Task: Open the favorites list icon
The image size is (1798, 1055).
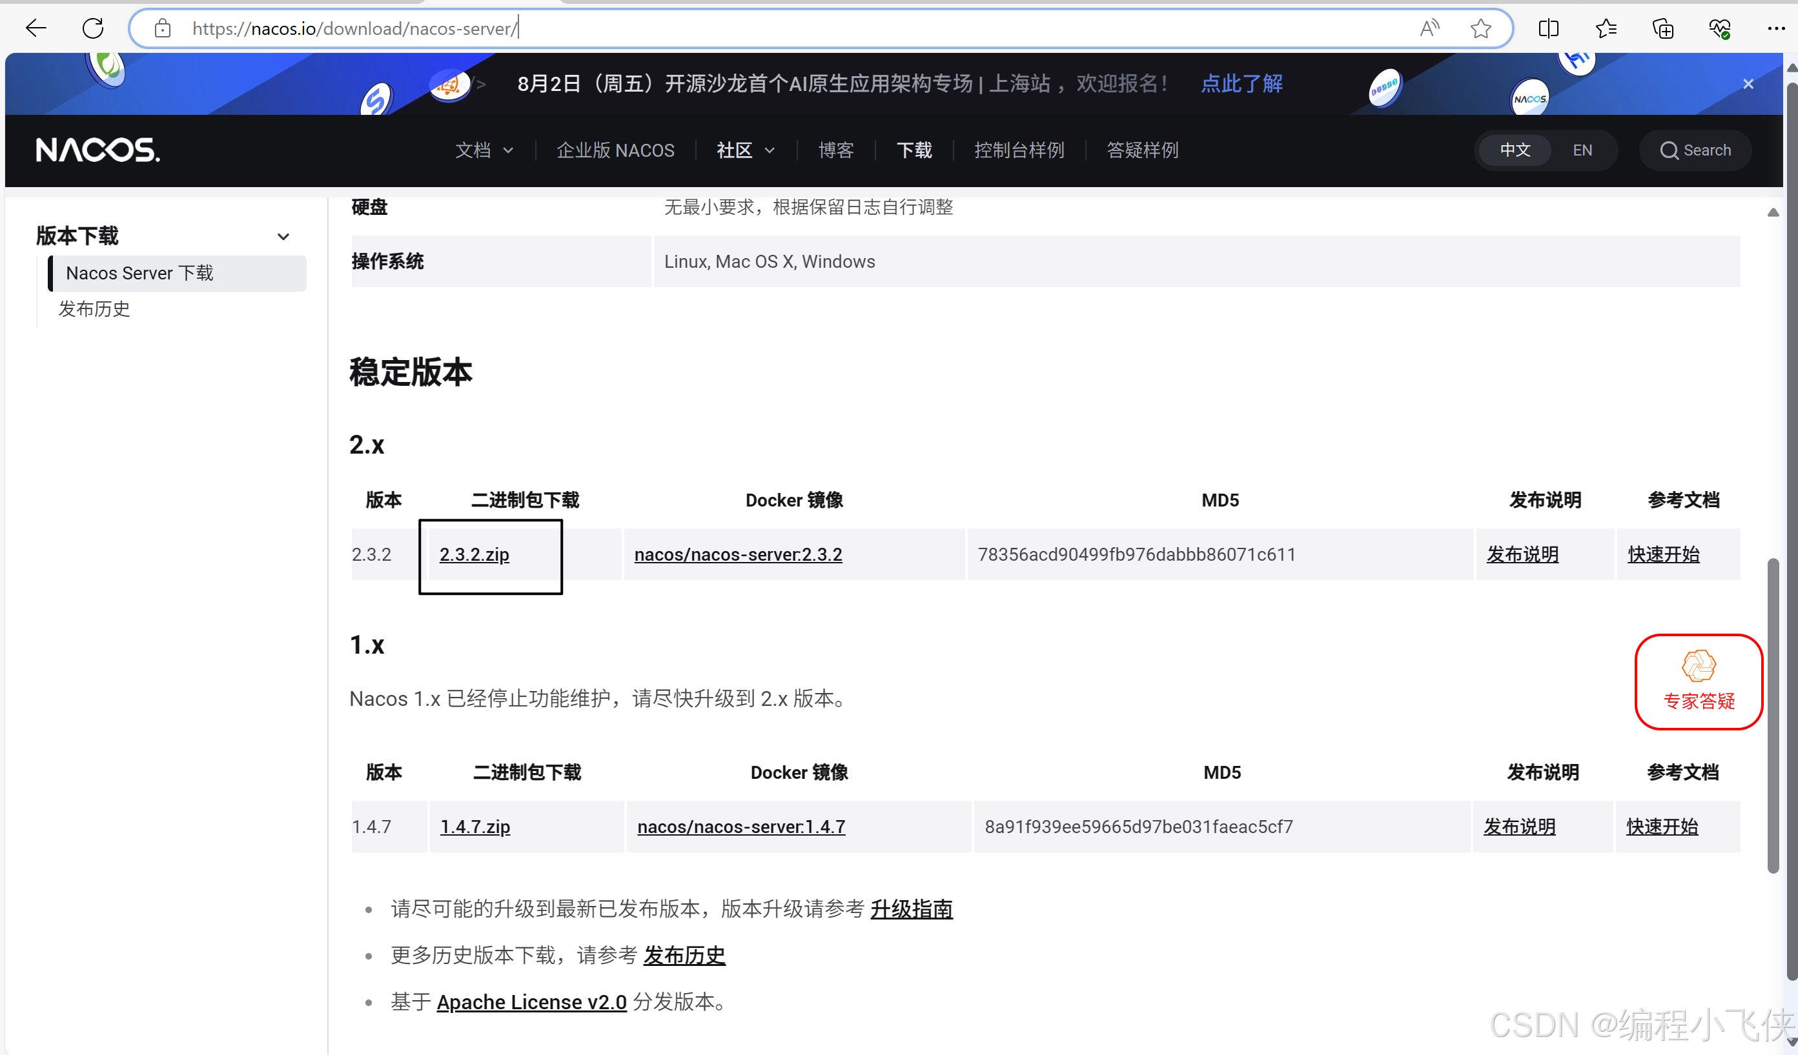Action: click(x=1606, y=28)
